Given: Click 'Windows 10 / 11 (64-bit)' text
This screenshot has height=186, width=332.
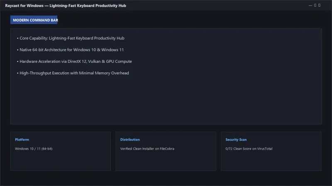Looking at the screenshot, I should (34, 149).
